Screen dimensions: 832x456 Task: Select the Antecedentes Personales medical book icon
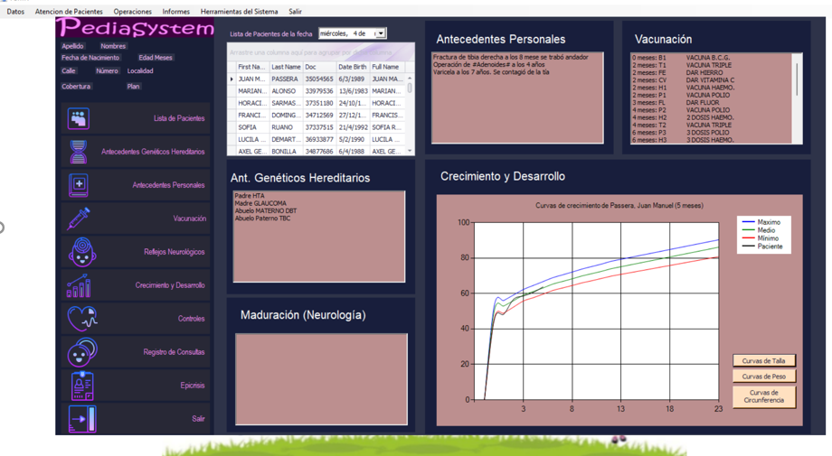pyautogui.click(x=79, y=185)
